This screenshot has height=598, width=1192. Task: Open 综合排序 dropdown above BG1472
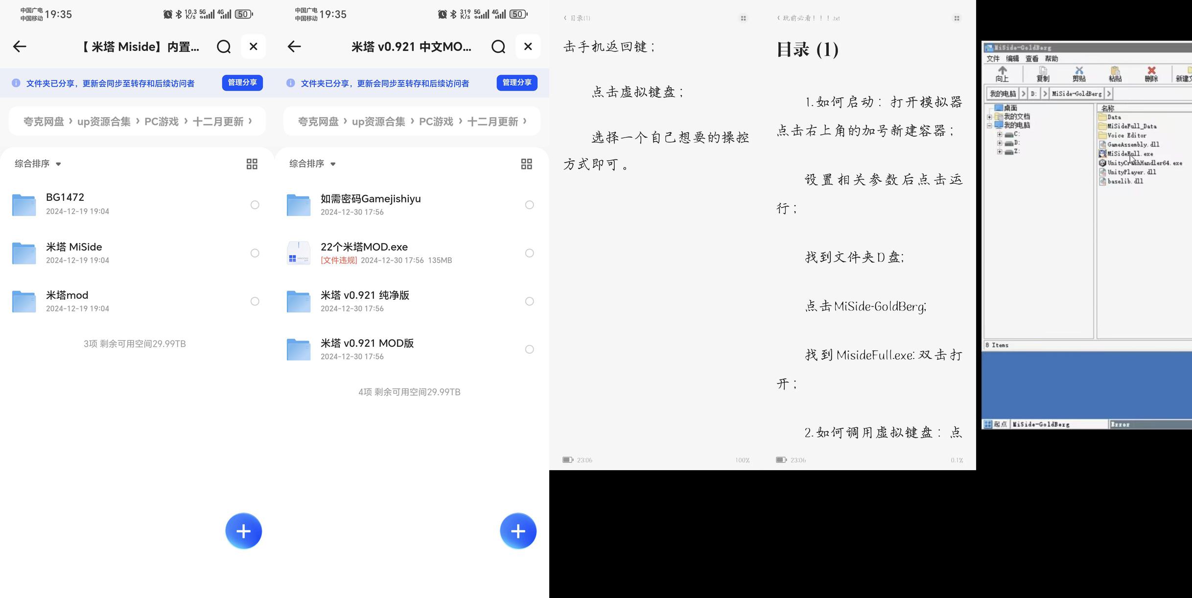click(x=38, y=164)
